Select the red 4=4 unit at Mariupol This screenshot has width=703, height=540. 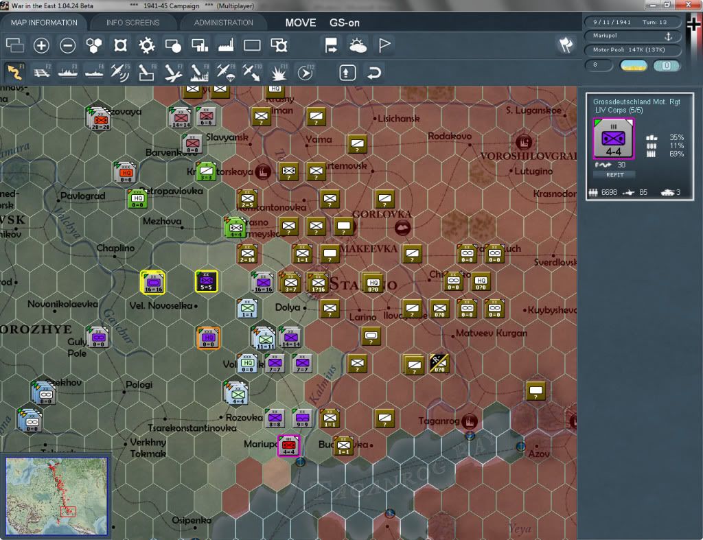[x=289, y=445]
